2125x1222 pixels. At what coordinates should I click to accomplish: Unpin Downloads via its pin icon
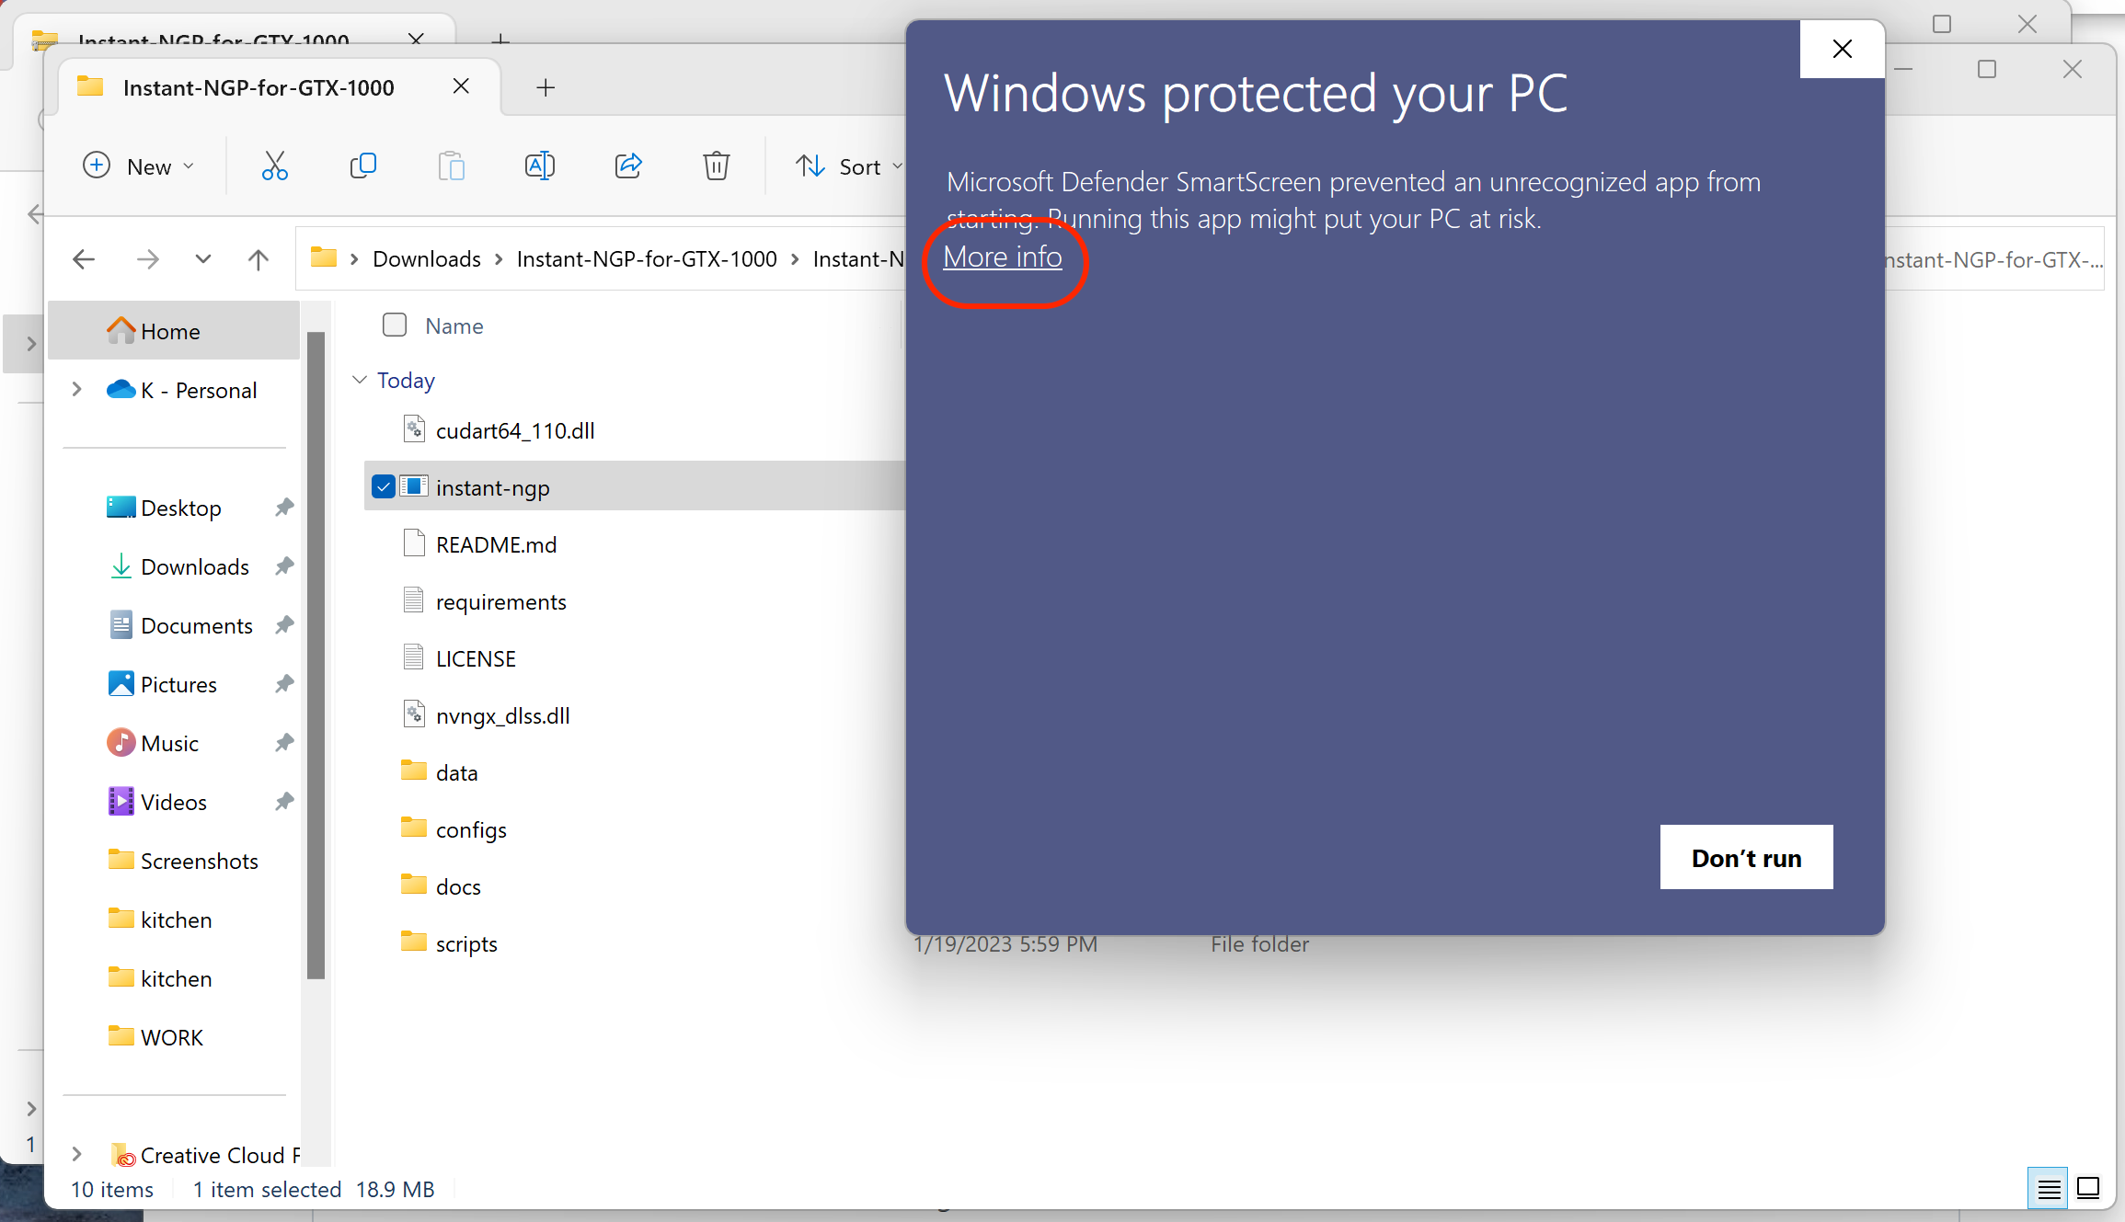(x=284, y=565)
